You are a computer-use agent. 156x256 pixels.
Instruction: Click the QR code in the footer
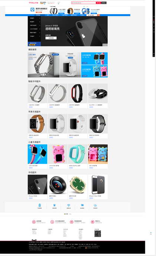(x=98, y=234)
